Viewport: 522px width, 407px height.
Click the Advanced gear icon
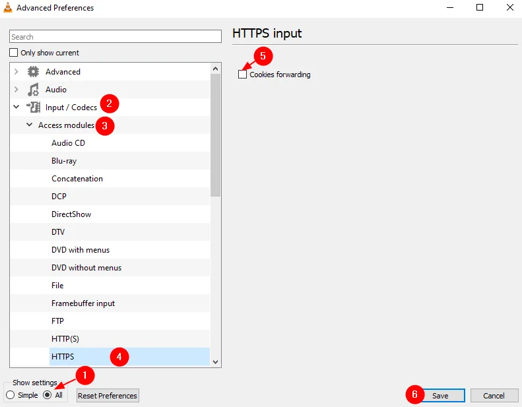tap(33, 71)
